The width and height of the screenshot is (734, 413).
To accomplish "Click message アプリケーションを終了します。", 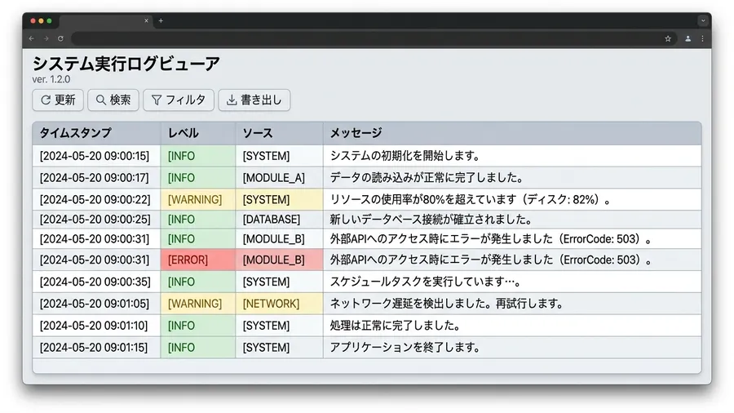I will click(x=405, y=348).
